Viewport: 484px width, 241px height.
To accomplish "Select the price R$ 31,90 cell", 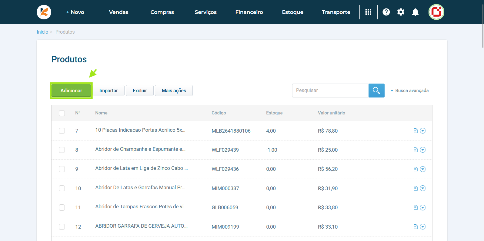I will [x=328, y=188].
